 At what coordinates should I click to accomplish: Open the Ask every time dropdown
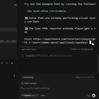(x=30, y=49)
